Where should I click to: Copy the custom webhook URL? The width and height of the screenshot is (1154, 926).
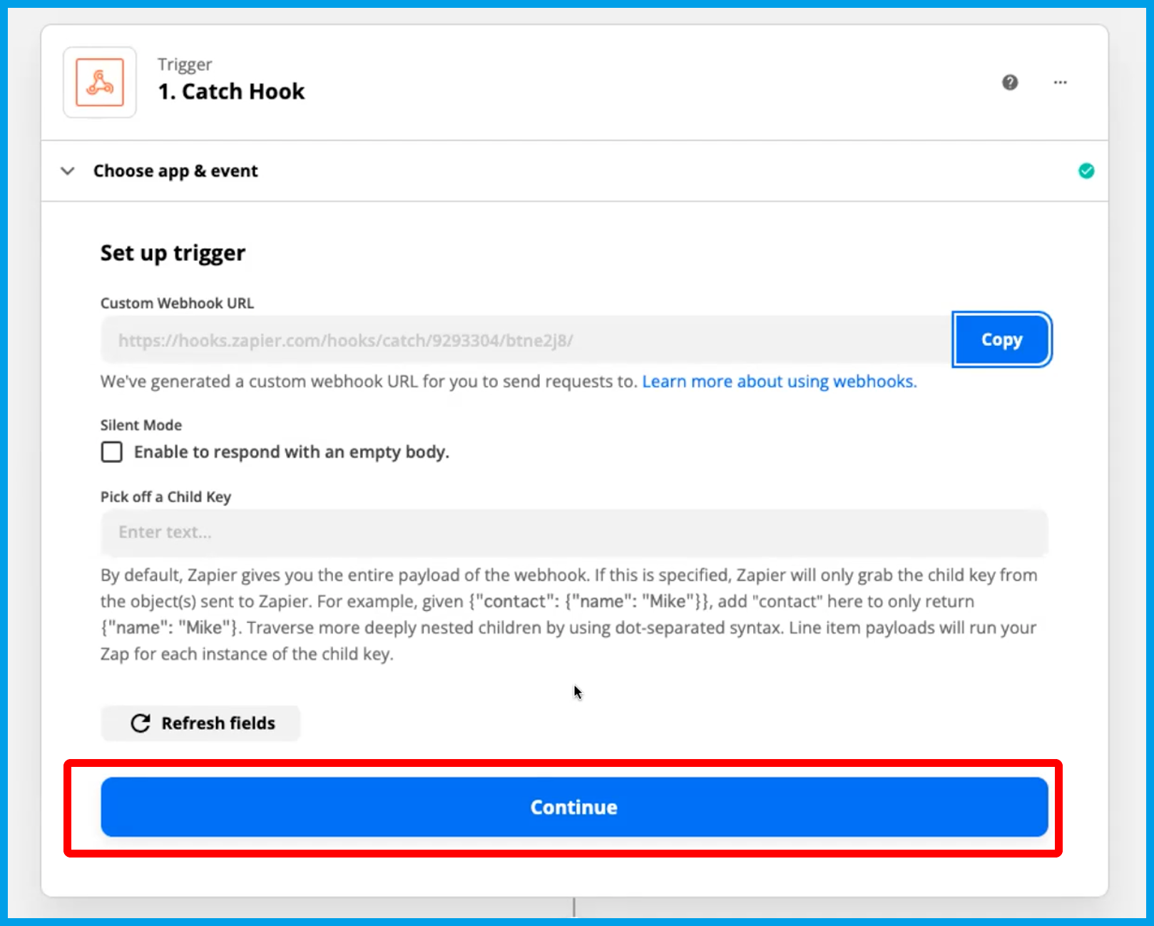[x=1001, y=340]
